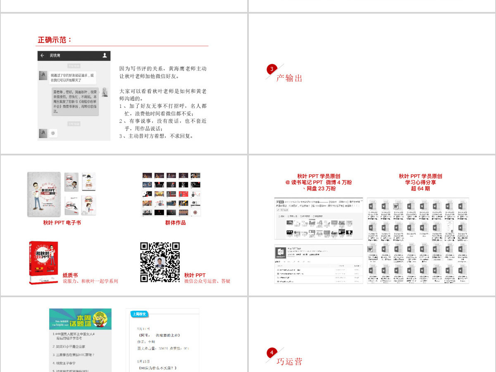Click the section title 产输出
This screenshot has height=372, width=496.
coord(289,78)
